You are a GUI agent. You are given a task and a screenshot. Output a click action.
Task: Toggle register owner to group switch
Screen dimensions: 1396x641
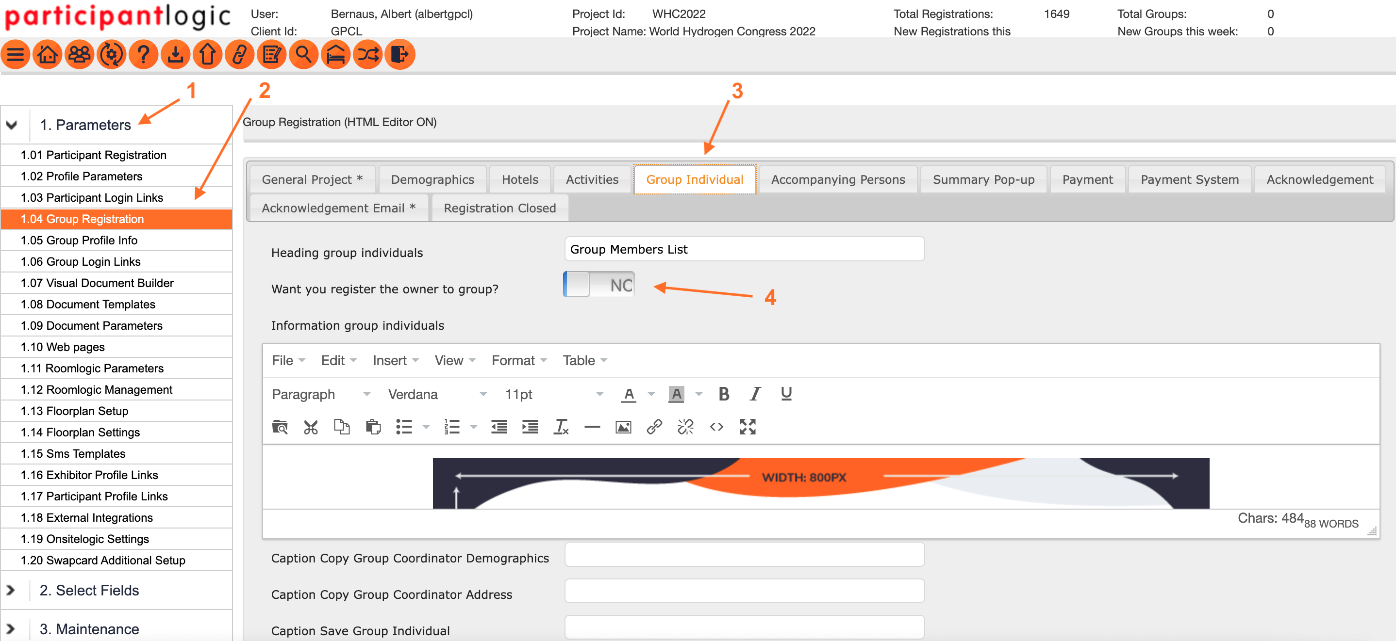click(598, 285)
